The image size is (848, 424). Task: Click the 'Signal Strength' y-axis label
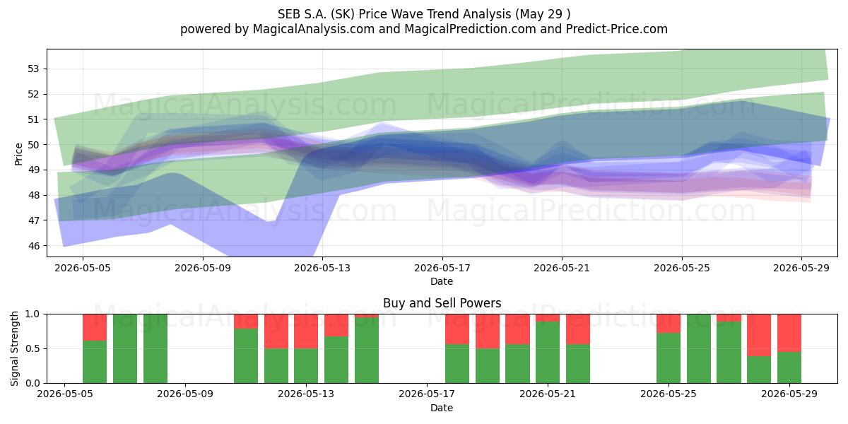tap(16, 348)
